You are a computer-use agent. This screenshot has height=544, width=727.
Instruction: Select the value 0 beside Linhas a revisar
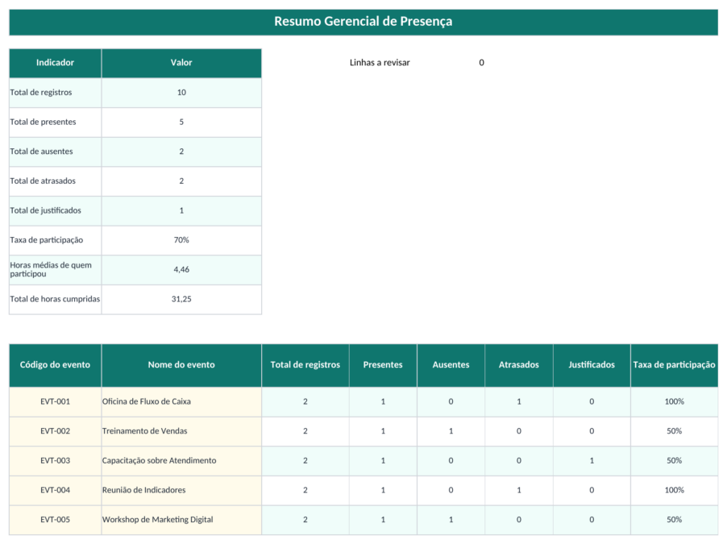[x=481, y=63]
